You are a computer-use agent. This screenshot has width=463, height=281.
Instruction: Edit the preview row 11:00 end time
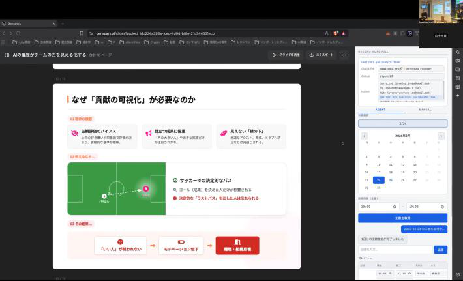404,274
